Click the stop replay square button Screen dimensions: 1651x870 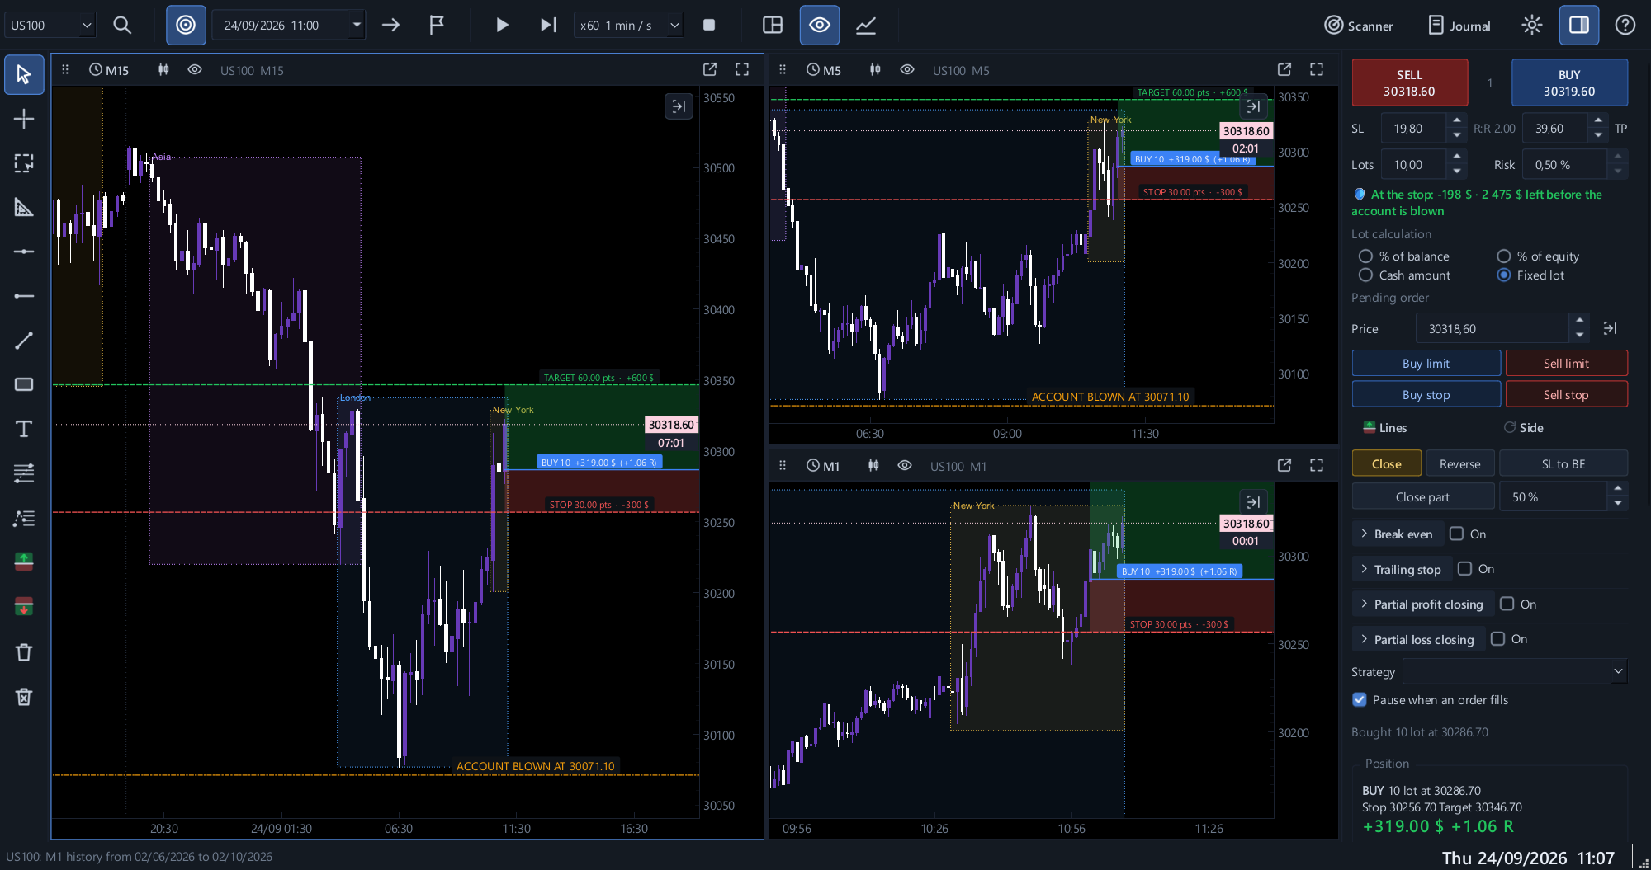click(x=708, y=25)
